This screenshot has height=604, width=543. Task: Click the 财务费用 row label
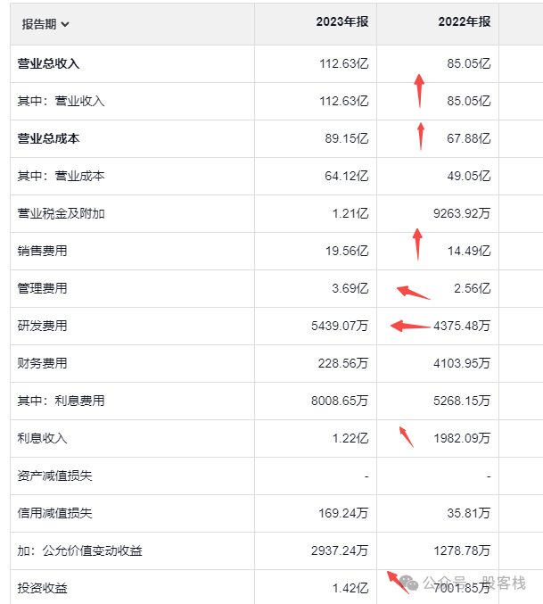click(42, 363)
